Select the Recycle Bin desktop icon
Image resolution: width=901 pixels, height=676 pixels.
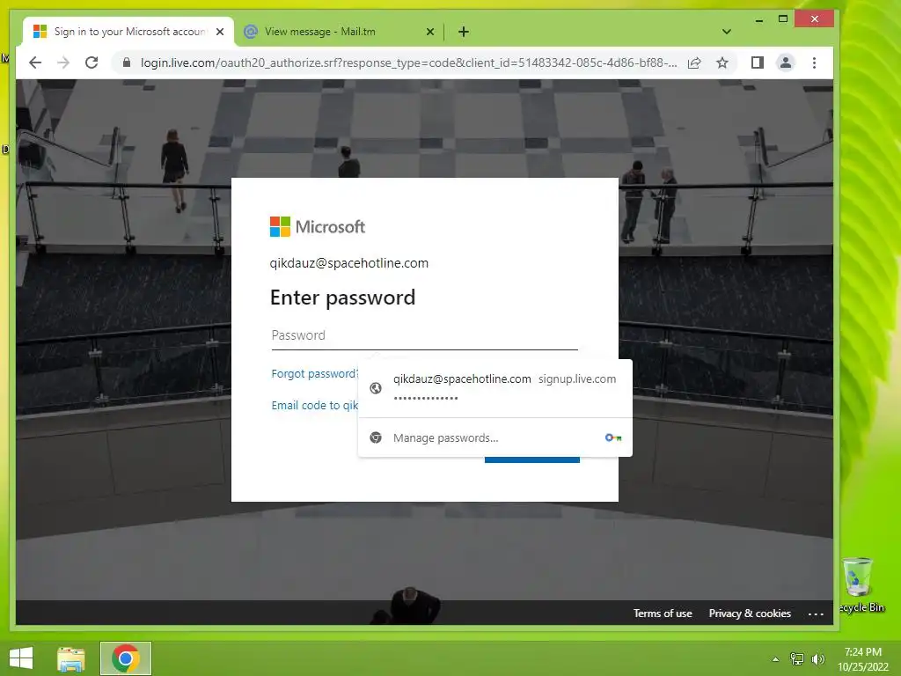tap(861, 585)
